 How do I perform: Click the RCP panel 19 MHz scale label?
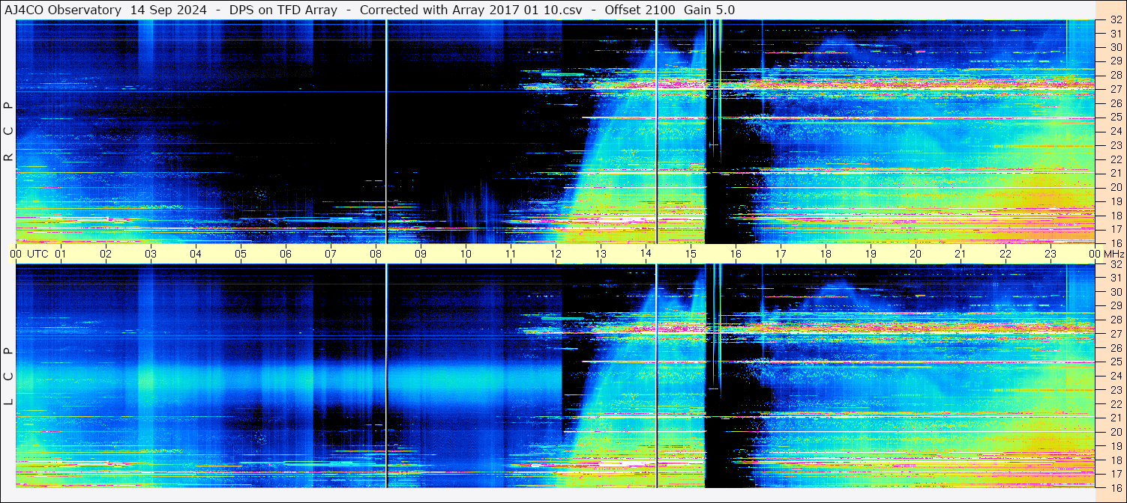click(1116, 201)
